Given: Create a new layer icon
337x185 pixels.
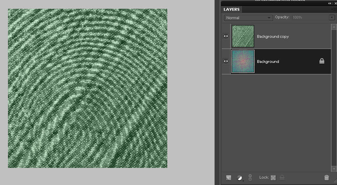Looking at the screenshot, I should 229,178.
